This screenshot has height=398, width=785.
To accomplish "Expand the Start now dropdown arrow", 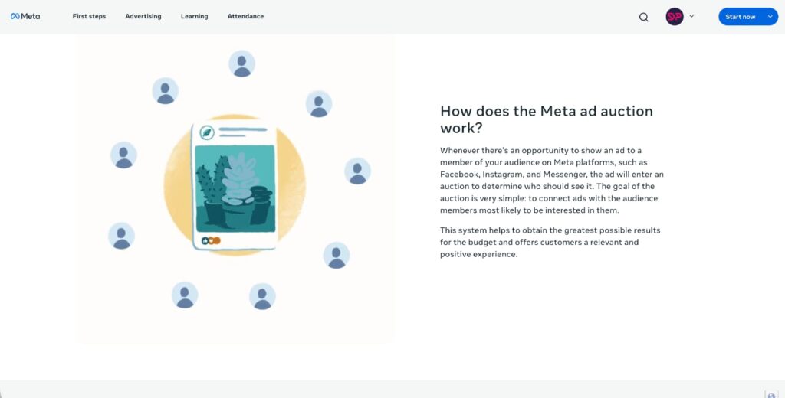I will click(x=770, y=17).
